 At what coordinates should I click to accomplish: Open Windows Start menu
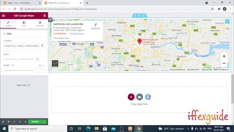click(4, 129)
